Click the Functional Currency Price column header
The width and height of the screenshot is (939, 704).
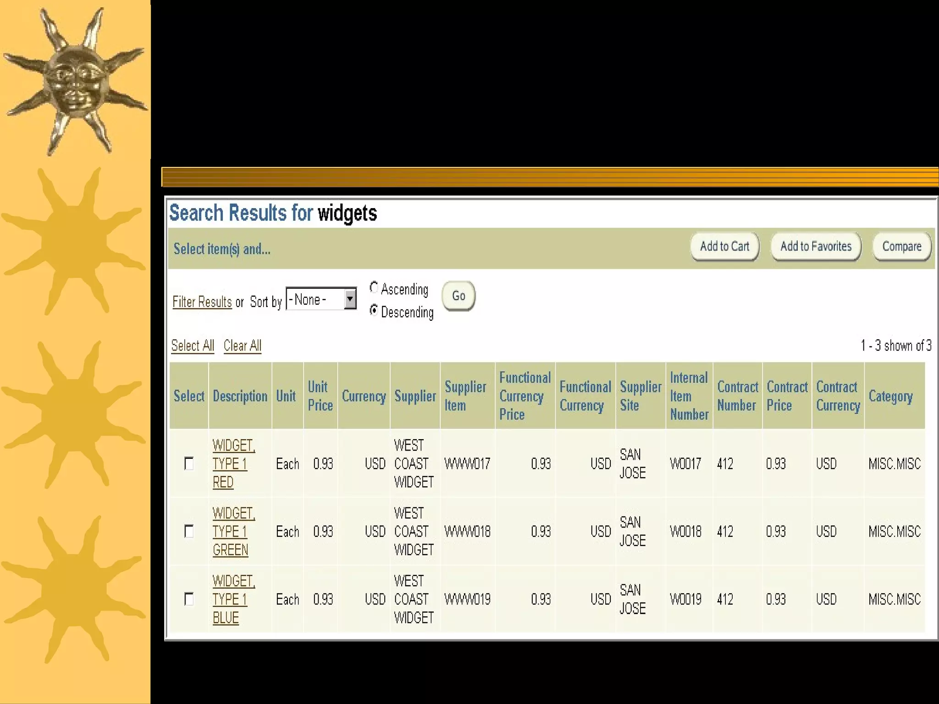(x=525, y=396)
